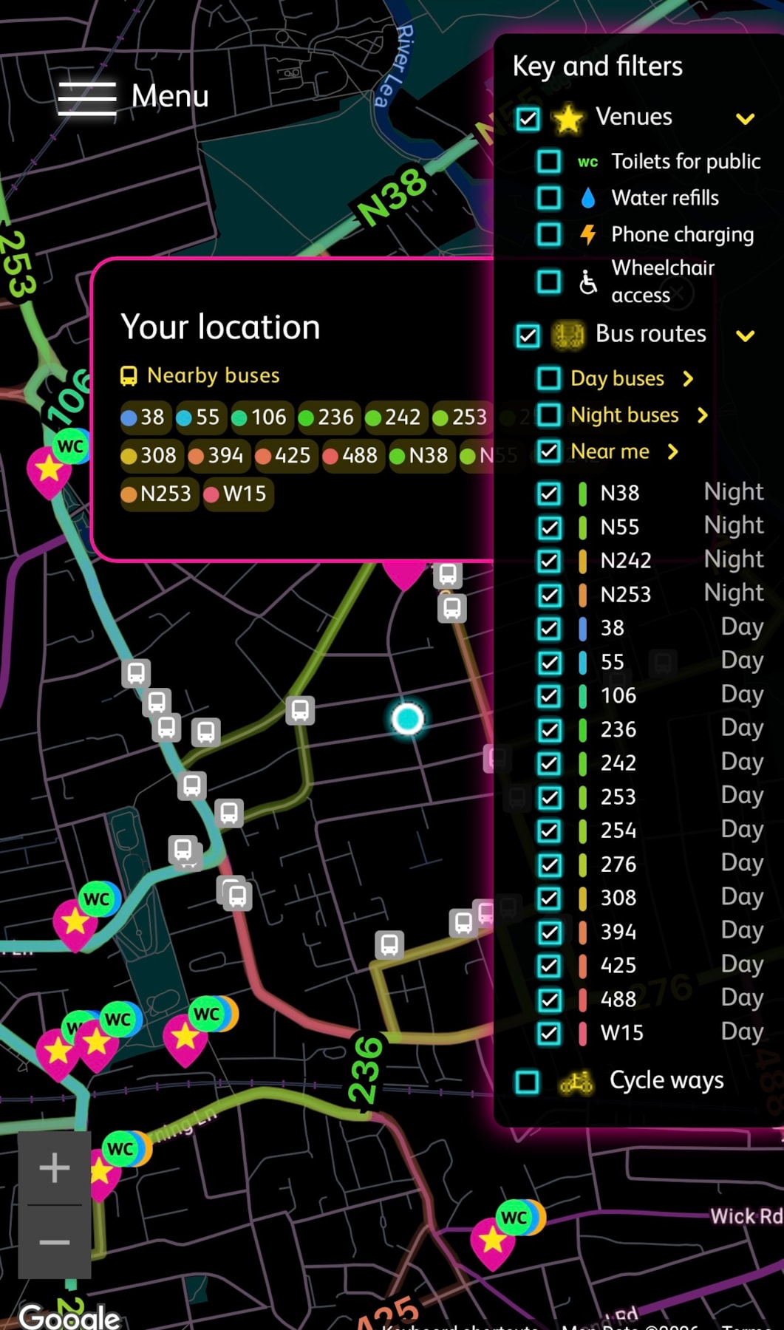Expand the Day buses arrow
The image size is (784, 1330).
[x=689, y=379]
